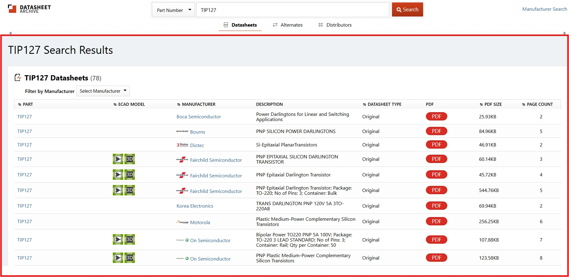Open the Manufacturer Search link
The width and height of the screenshot is (569, 277).
pyautogui.click(x=545, y=9)
